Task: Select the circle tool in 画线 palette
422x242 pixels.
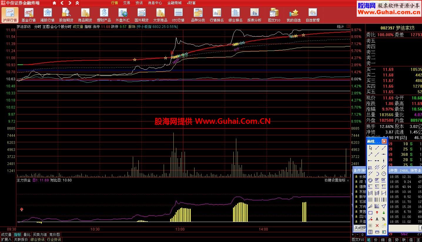Action: pos(384,173)
